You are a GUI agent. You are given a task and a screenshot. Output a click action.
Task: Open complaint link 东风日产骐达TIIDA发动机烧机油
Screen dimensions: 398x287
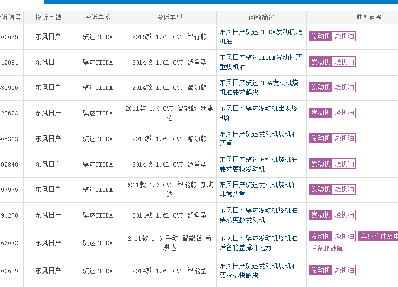261,36
